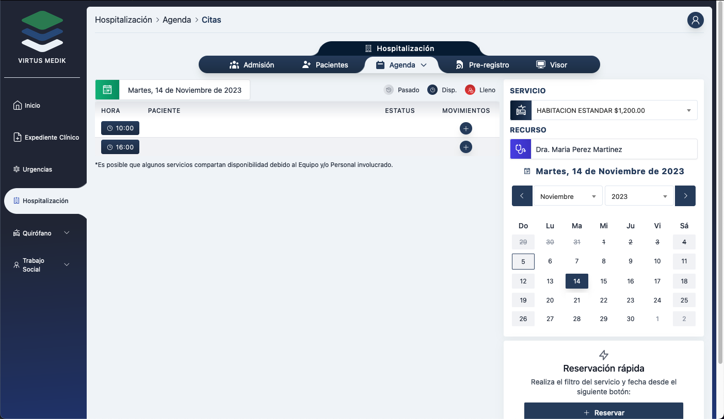
Task: Select the 10:00 time slot button
Action: pos(120,128)
